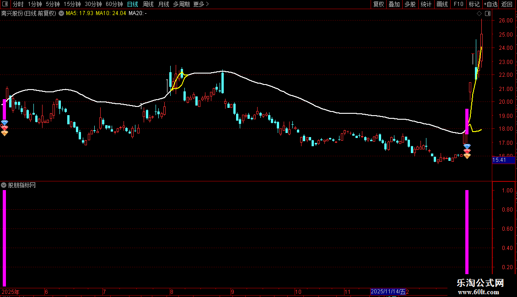Click the 标记 mark button
The image size is (517, 297).
click(474, 4)
